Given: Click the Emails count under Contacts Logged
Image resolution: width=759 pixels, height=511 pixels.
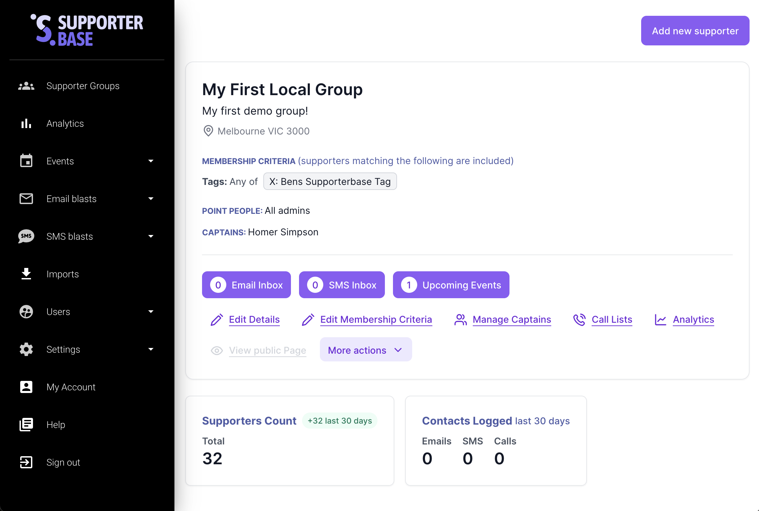Looking at the screenshot, I should [x=427, y=459].
